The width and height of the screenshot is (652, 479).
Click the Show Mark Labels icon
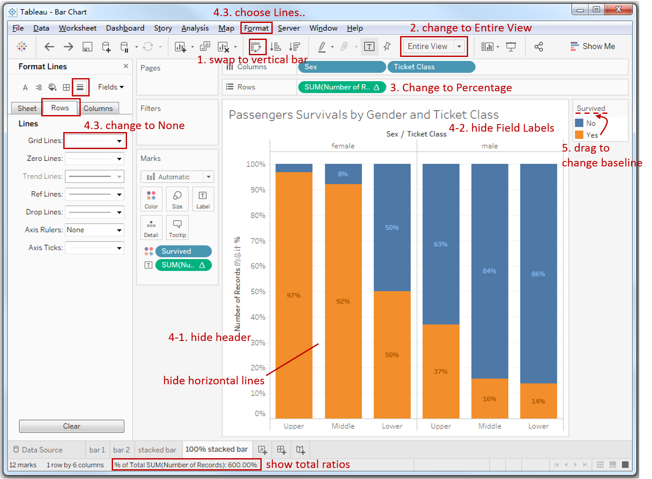coord(369,47)
